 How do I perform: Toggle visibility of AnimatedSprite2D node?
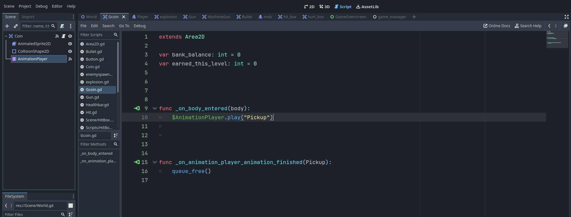click(x=70, y=44)
